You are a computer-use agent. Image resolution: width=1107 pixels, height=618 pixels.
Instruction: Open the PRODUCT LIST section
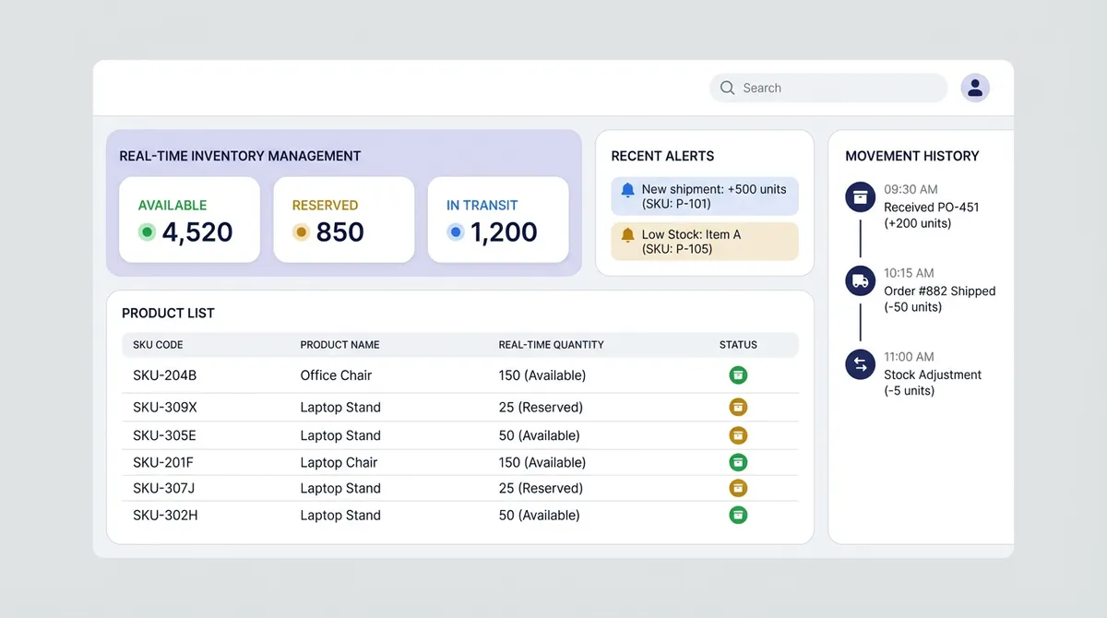pos(168,313)
